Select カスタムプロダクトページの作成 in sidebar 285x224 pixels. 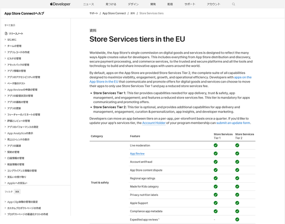[x=24, y=208]
